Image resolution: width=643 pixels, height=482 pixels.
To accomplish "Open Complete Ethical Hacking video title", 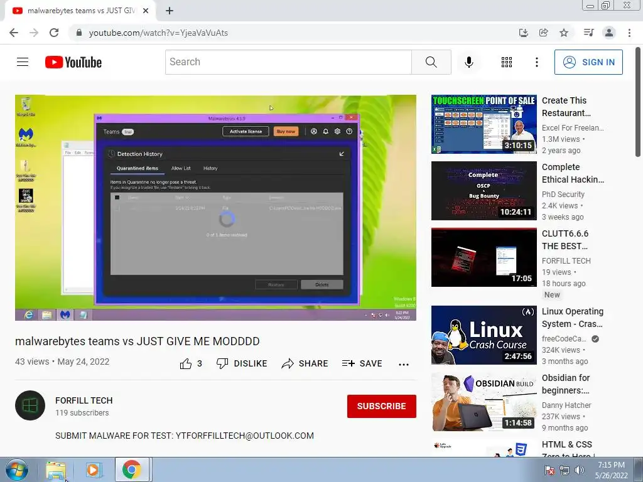I will (573, 173).
